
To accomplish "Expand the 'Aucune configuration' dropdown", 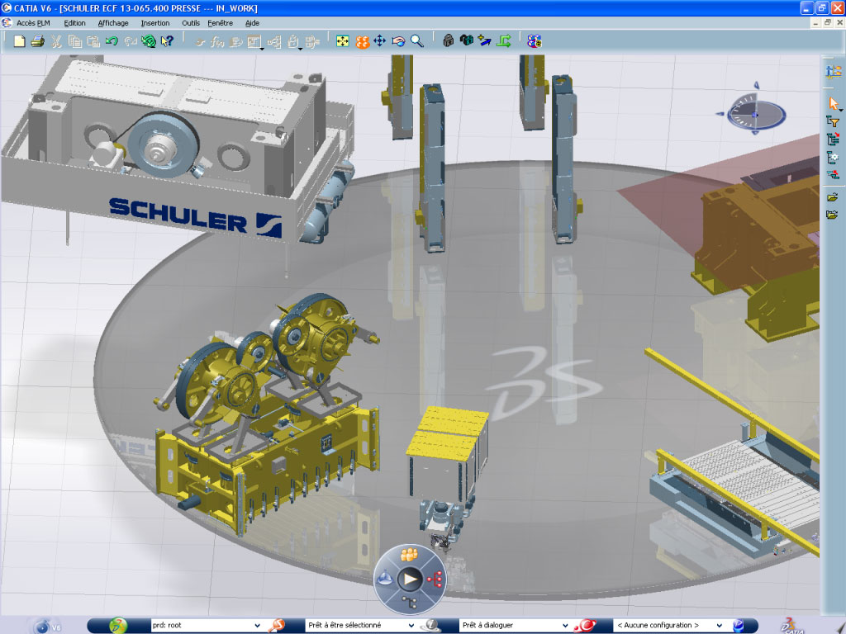I will point(718,626).
